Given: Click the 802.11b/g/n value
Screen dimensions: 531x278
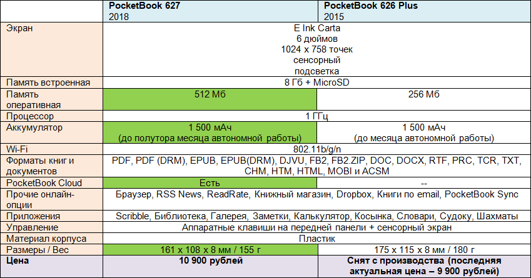Looking at the screenshot, I should coord(316,149).
